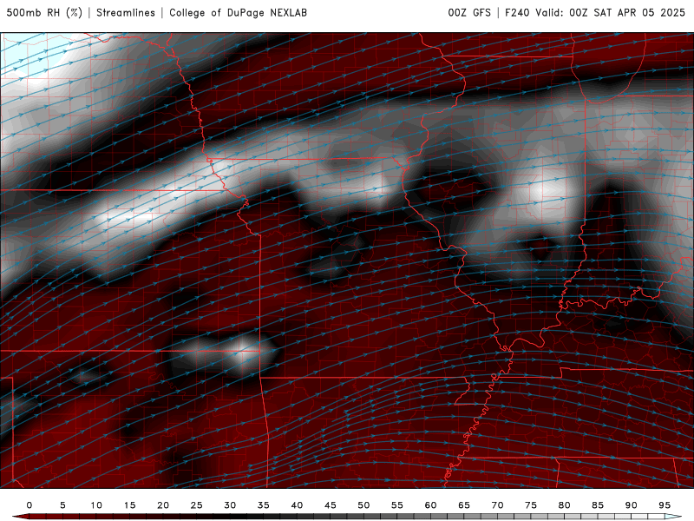The width and height of the screenshot is (694, 521).
Task: Click the 80 label on the legend
Action: click(565, 505)
